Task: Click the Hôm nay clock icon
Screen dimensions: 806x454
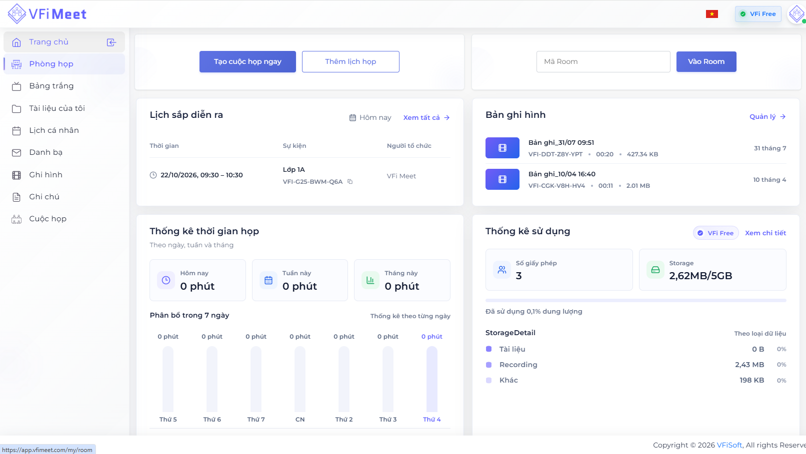Action: point(166,280)
